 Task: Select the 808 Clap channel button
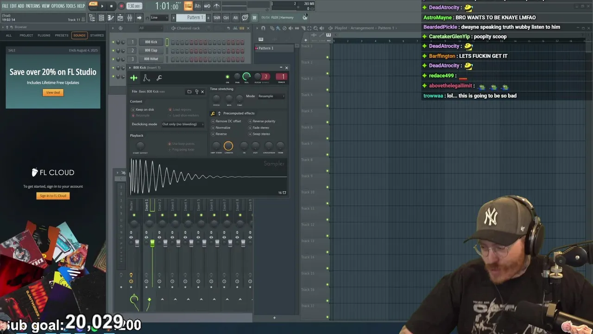coord(151,50)
